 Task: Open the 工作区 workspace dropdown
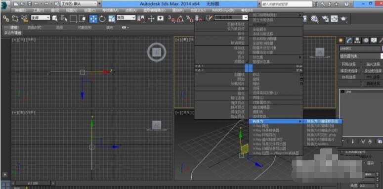click(81, 3)
